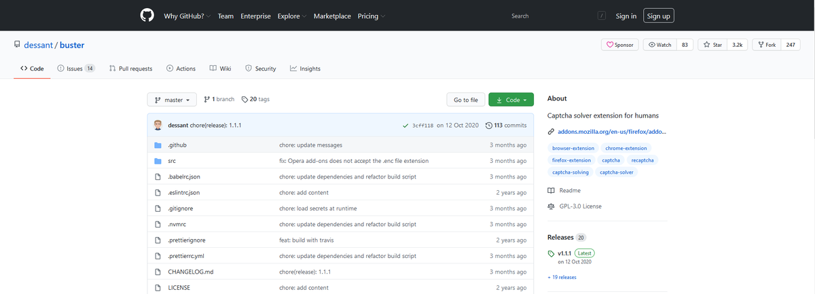The image size is (815, 294).
Task: Click the repository book icon beside dessant
Action: [x=18, y=45]
